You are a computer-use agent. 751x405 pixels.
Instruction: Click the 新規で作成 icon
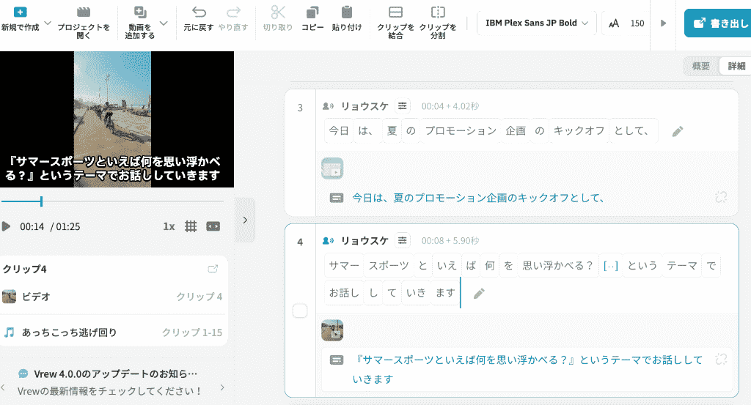[20, 12]
